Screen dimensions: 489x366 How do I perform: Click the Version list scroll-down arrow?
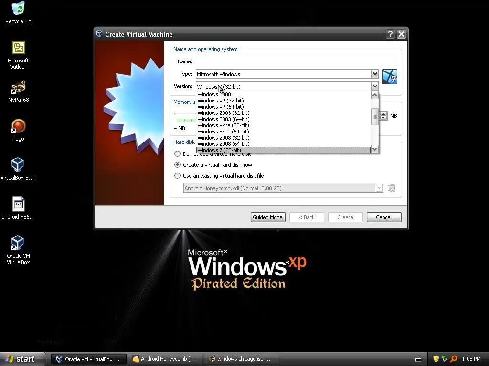(375, 149)
